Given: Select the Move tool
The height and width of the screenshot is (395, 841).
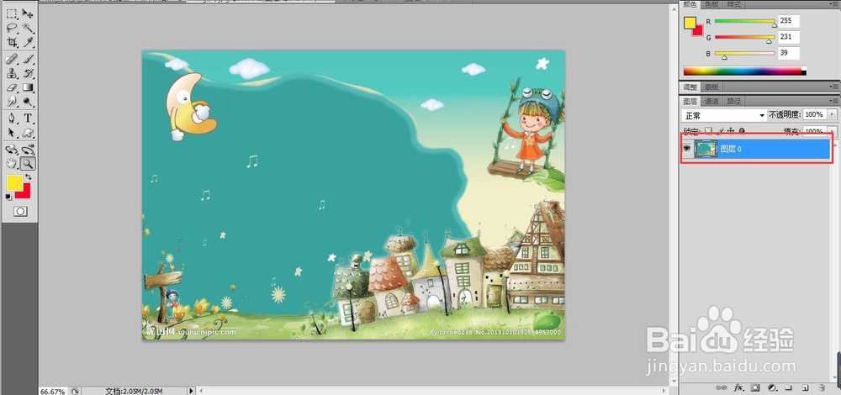Looking at the screenshot, I should coord(28,14).
